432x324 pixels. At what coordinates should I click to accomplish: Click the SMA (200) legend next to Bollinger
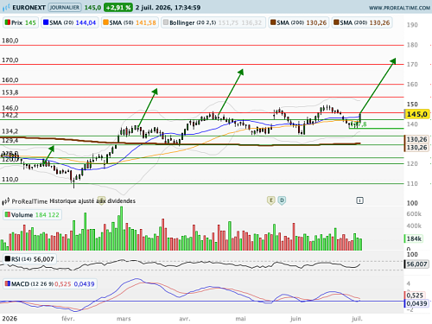click(299, 22)
